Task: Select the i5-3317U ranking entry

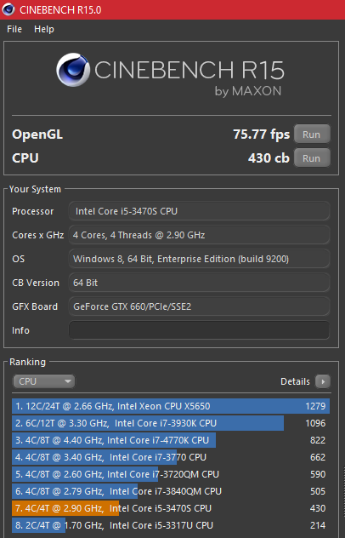Action: pos(171,525)
